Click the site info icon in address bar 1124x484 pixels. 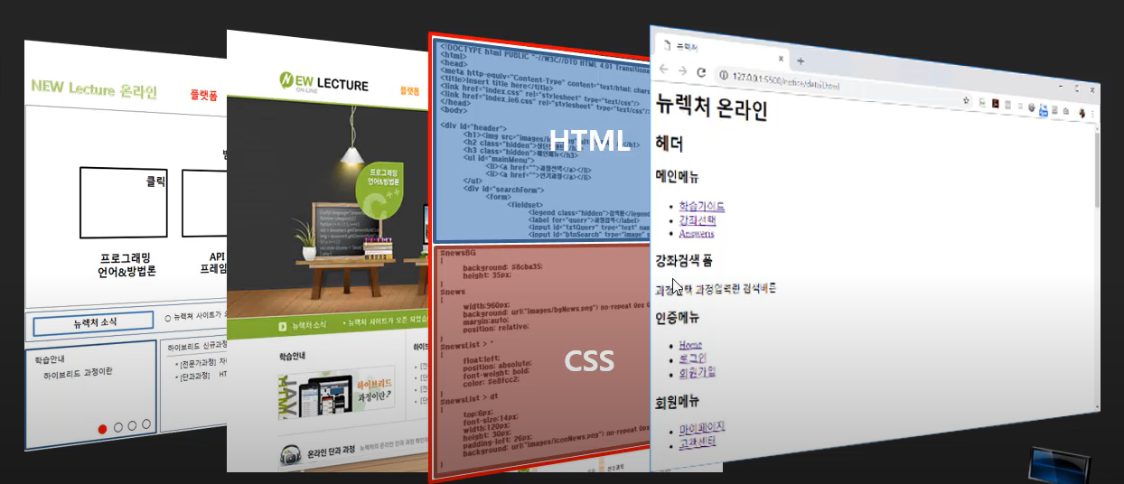click(x=724, y=74)
